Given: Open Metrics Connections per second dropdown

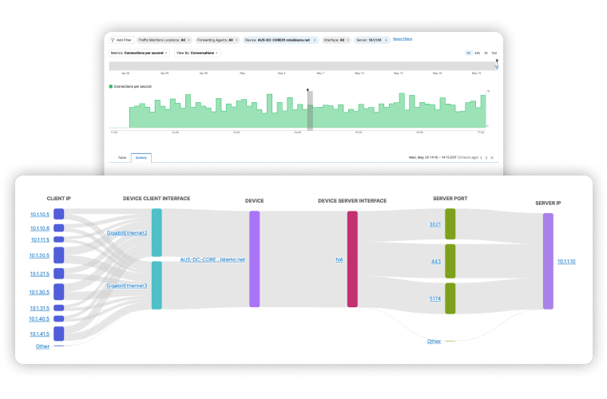Looking at the screenshot, I should [x=139, y=53].
